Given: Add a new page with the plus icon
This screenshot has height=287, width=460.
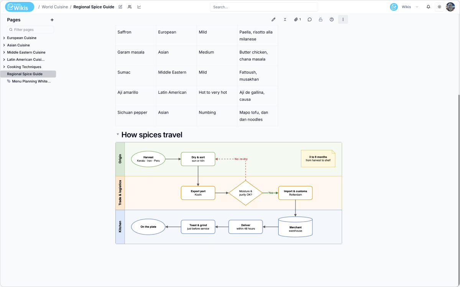Looking at the screenshot, I should [x=52, y=20].
